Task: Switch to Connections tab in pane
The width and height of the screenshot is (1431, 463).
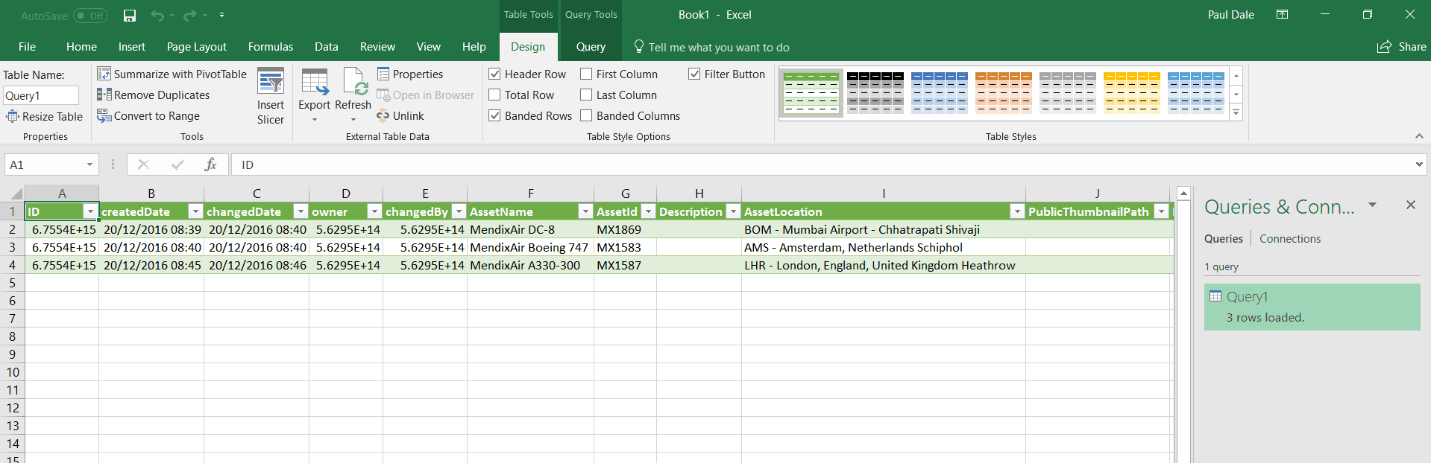Action: 1290,238
